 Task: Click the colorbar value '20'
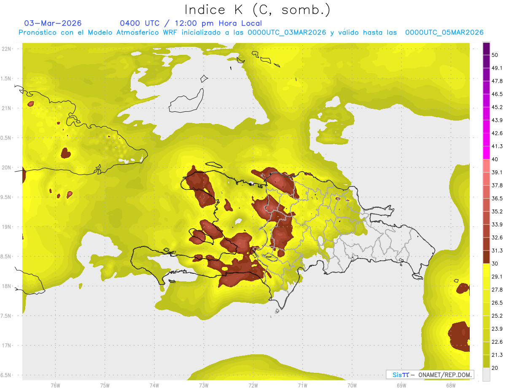tap(495, 368)
